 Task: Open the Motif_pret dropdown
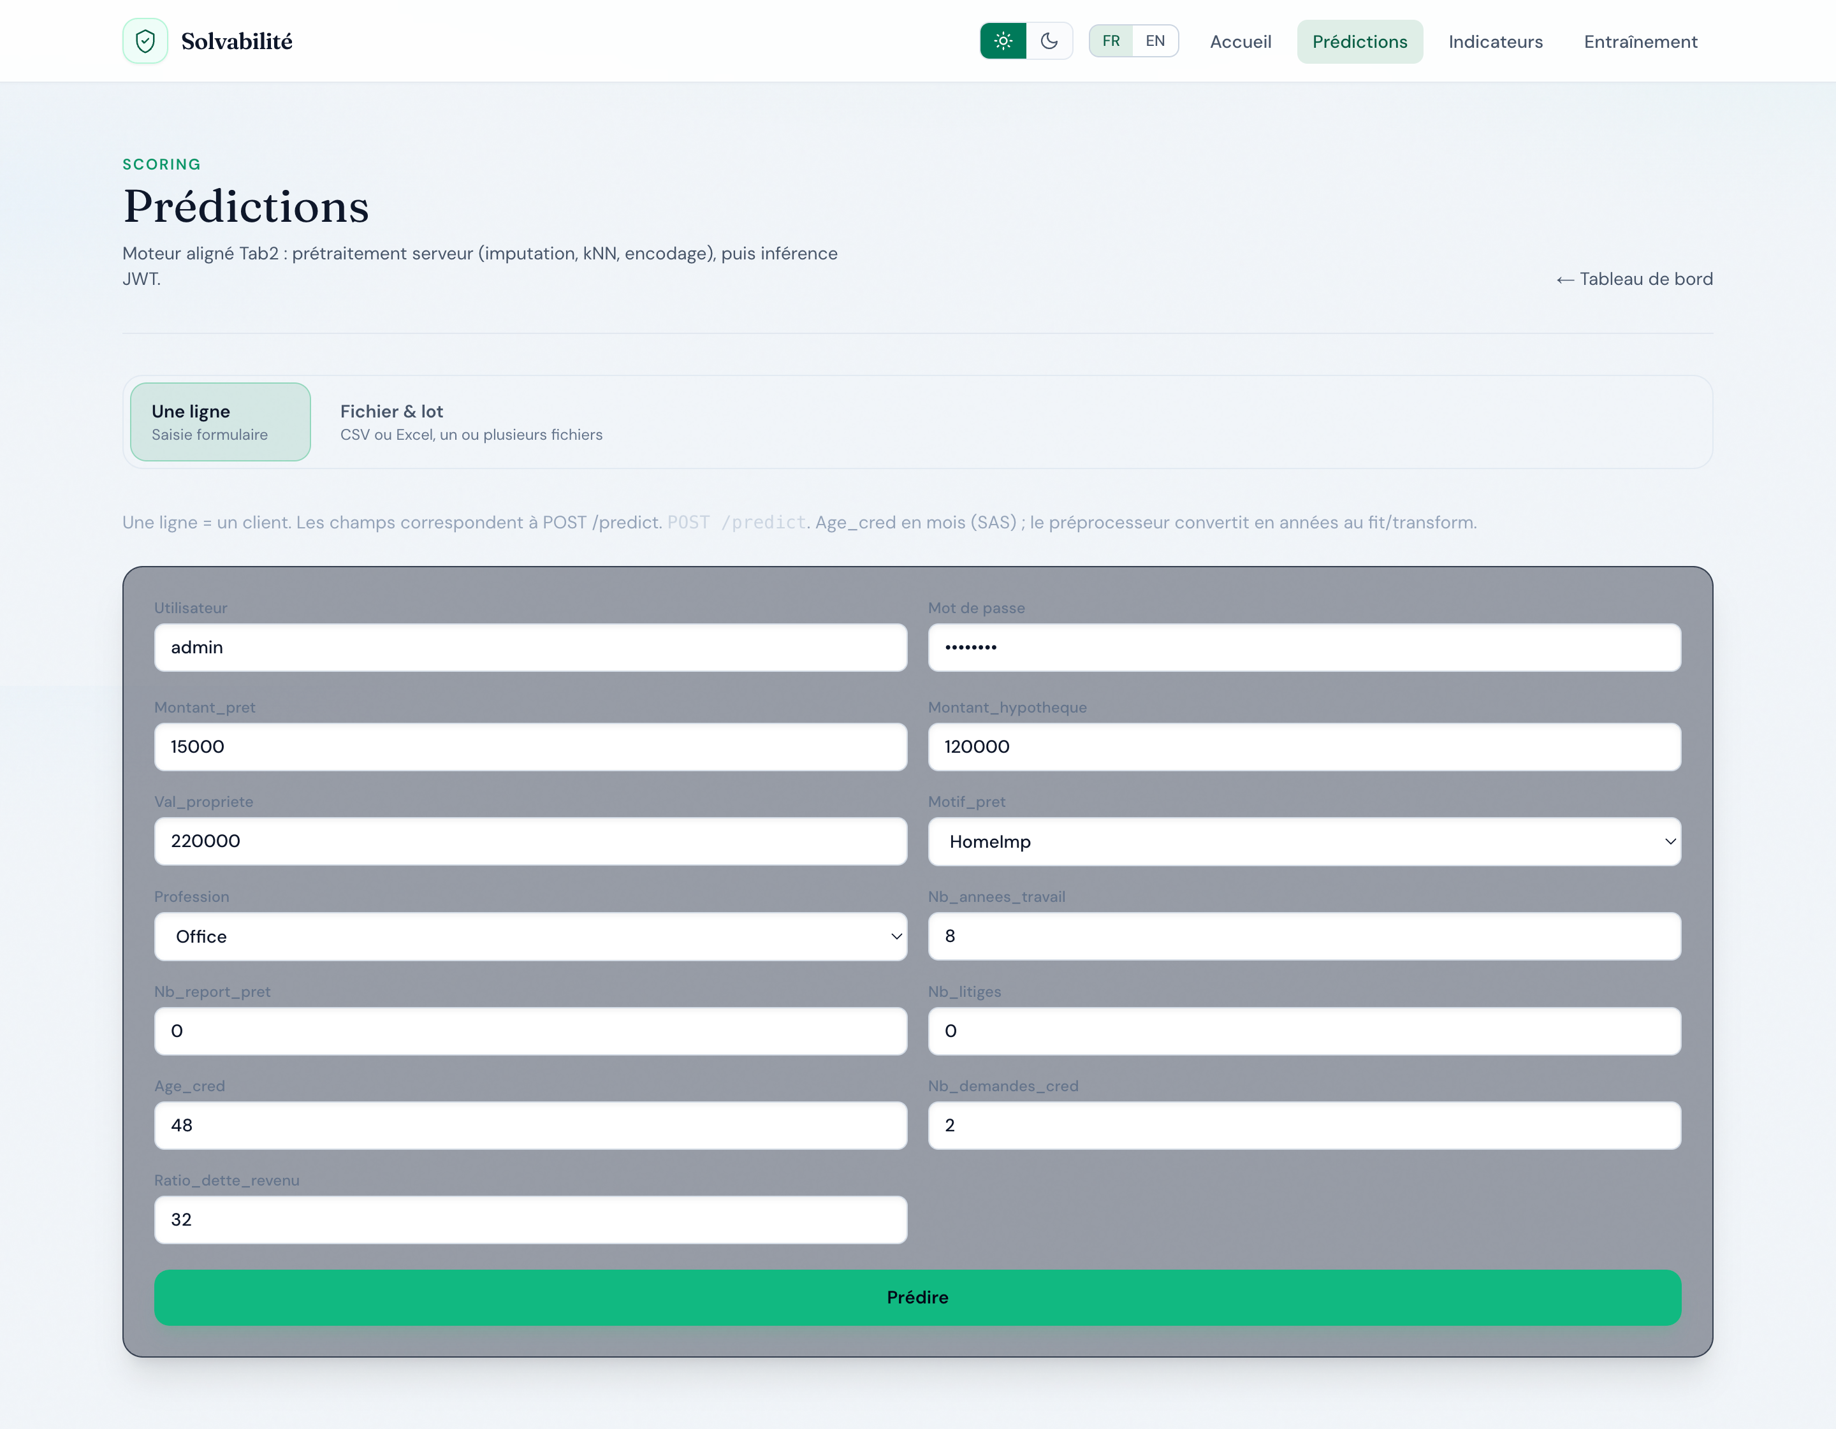click(x=1304, y=841)
